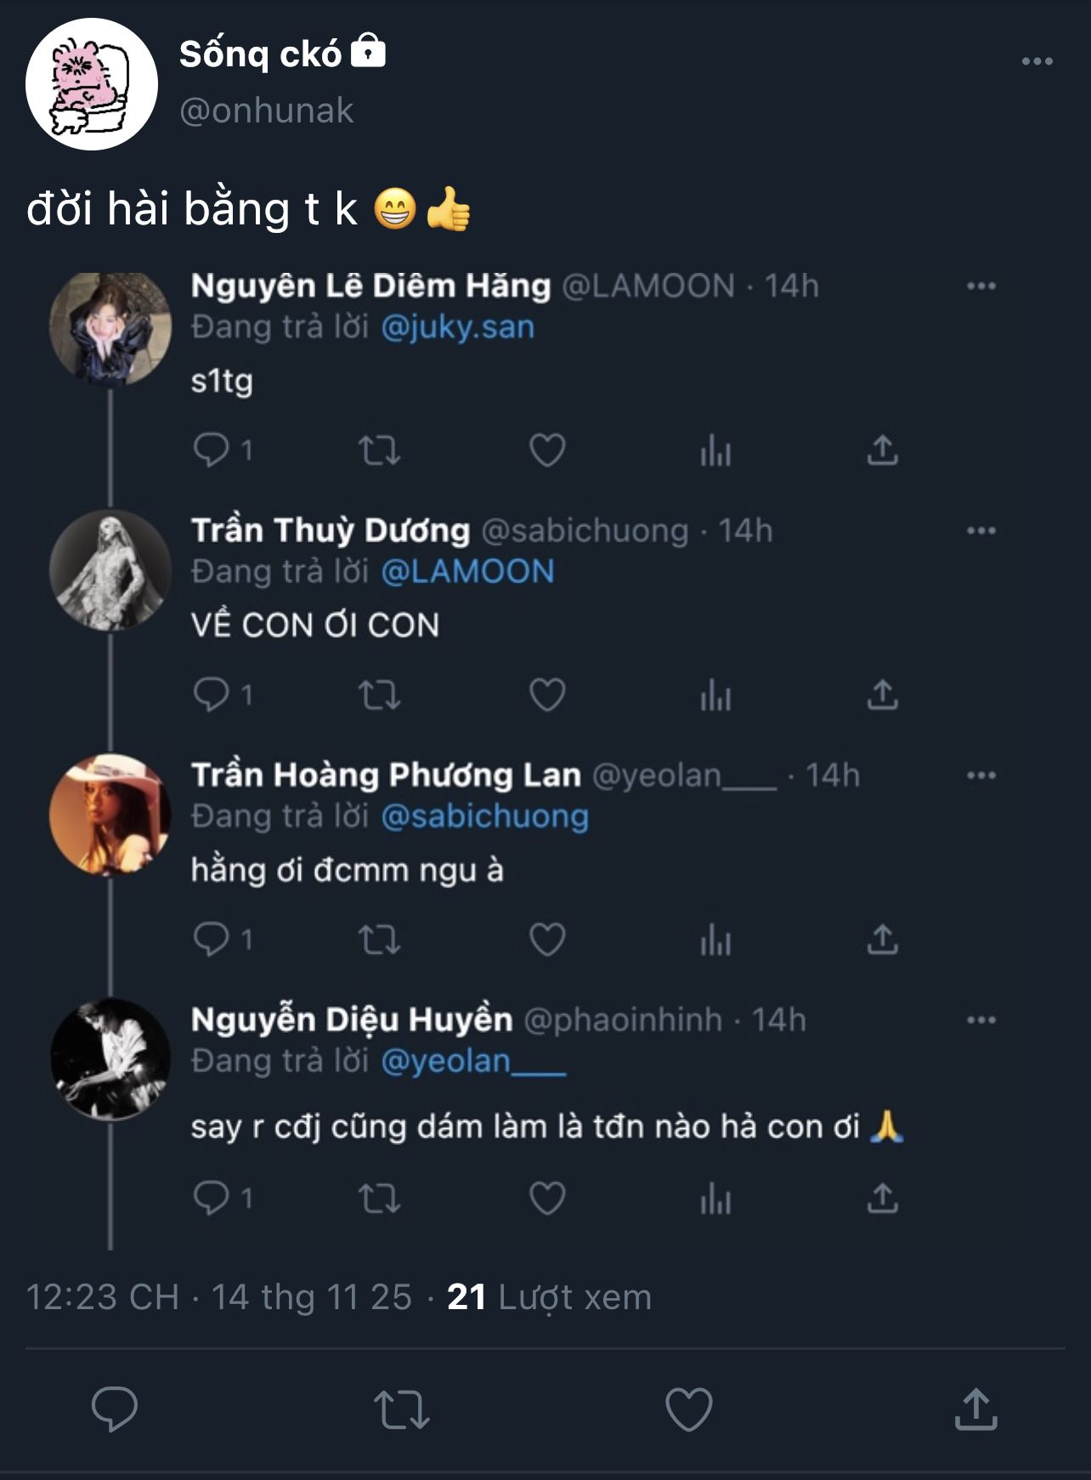Open Trần Hoàng Phương Lan's avatar

[110, 815]
